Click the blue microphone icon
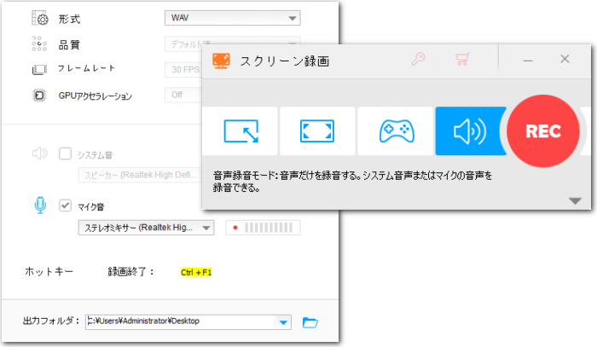 [x=39, y=205]
